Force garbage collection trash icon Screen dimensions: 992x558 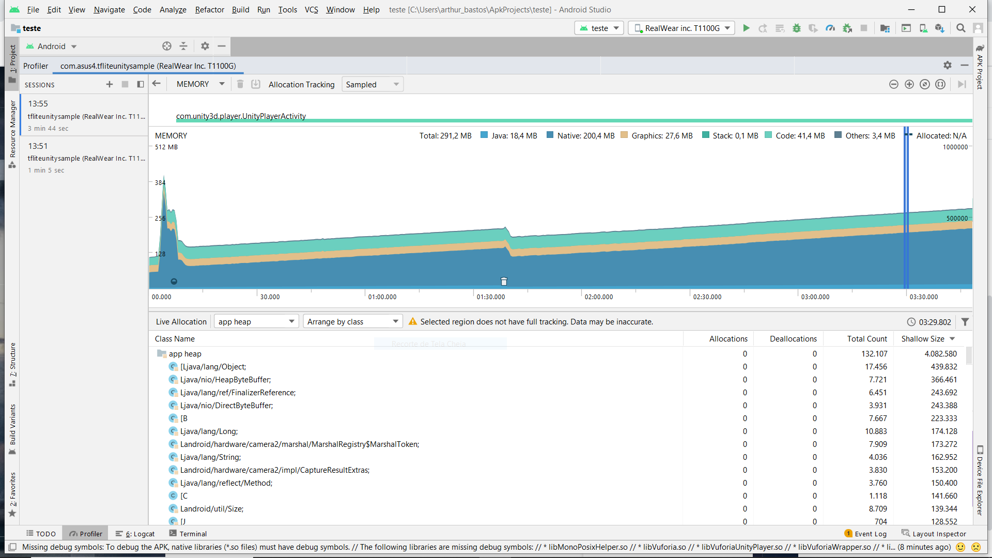click(x=240, y=84)
